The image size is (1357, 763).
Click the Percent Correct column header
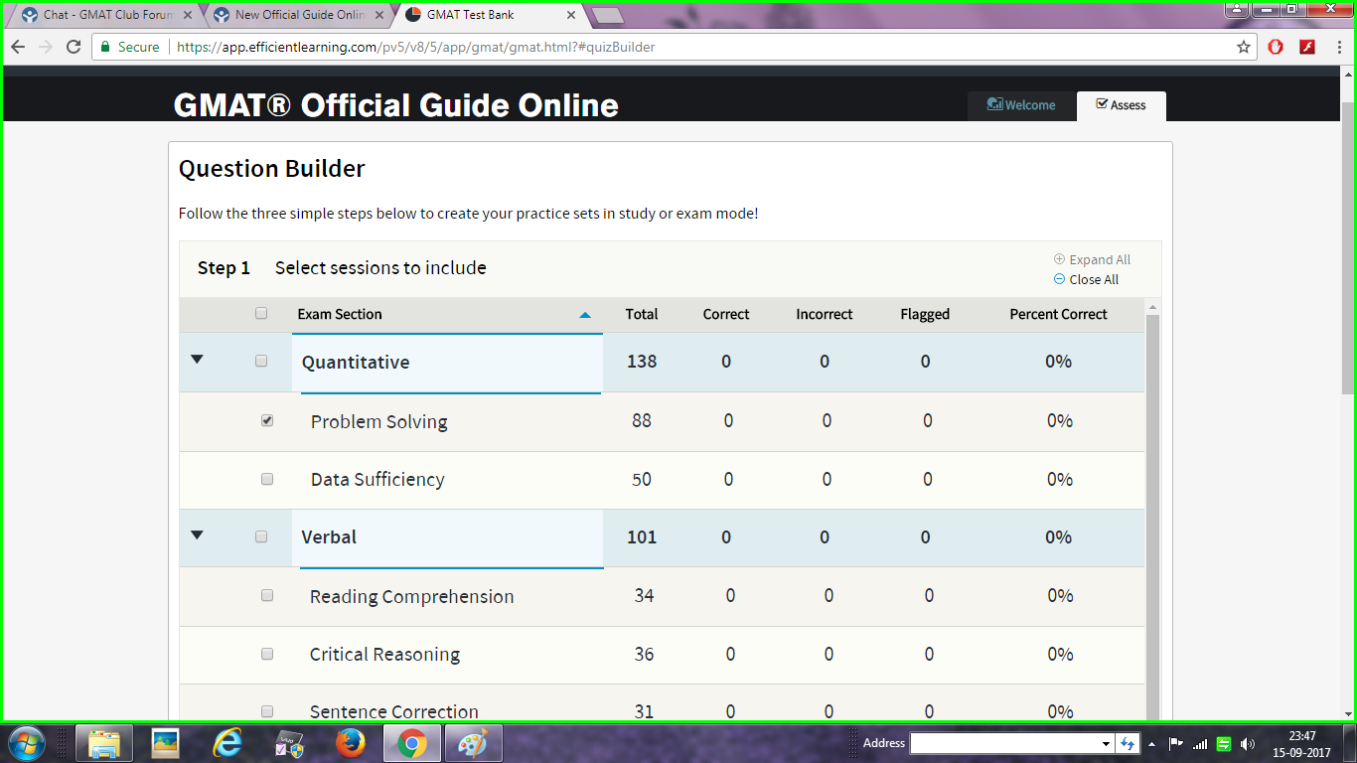click(1058, 314)
